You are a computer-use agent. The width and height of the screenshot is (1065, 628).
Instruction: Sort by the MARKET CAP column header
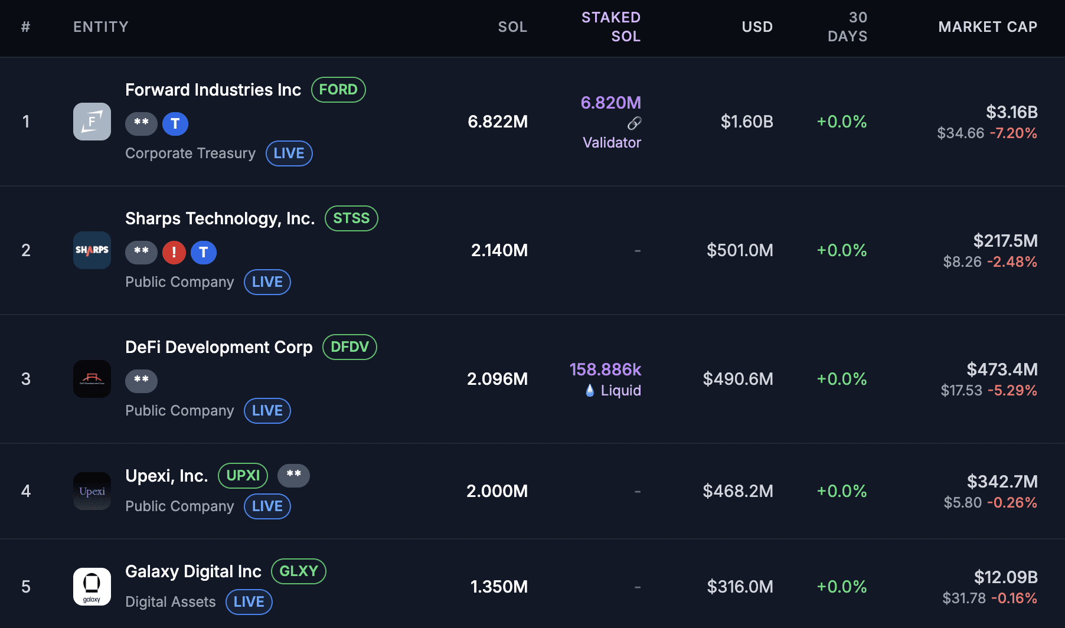pos(988,27)
